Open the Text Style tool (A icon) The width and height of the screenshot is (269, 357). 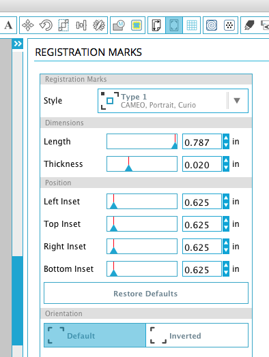(8, 25)
